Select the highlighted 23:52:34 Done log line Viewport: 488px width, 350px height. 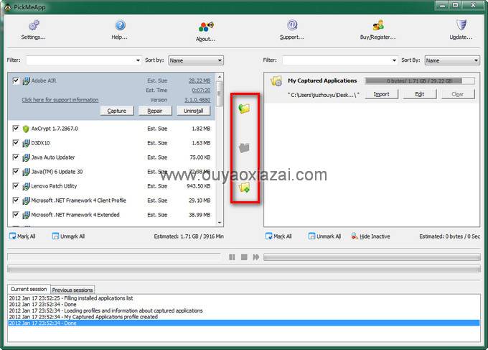(244, 323)
